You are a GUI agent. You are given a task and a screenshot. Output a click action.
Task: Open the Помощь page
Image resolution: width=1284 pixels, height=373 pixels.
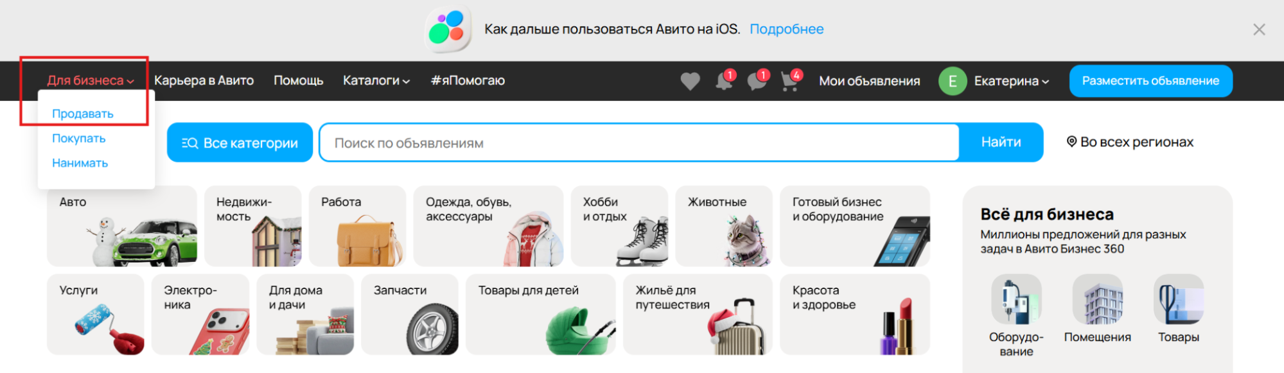299,80
